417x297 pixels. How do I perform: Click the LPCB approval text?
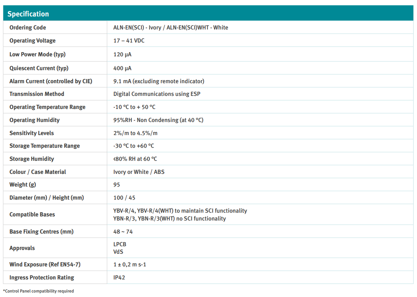point(120,244)
